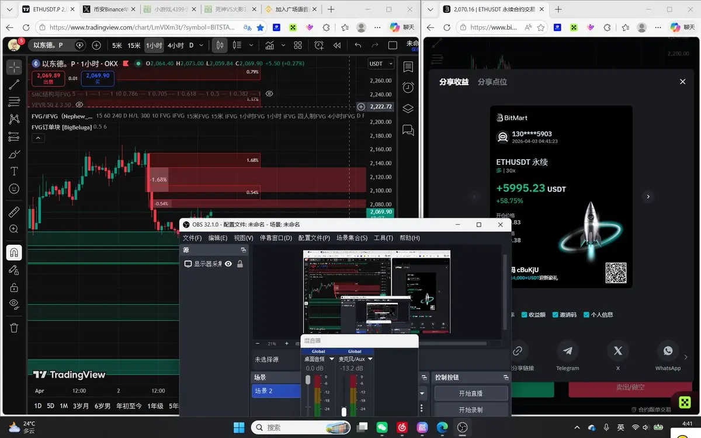Select the 15米 timeframe
The width and height of the screenshot is (701, 438).
click(134, 46)
